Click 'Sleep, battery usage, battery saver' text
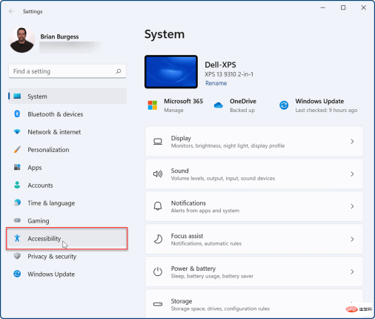 [212, 276]
